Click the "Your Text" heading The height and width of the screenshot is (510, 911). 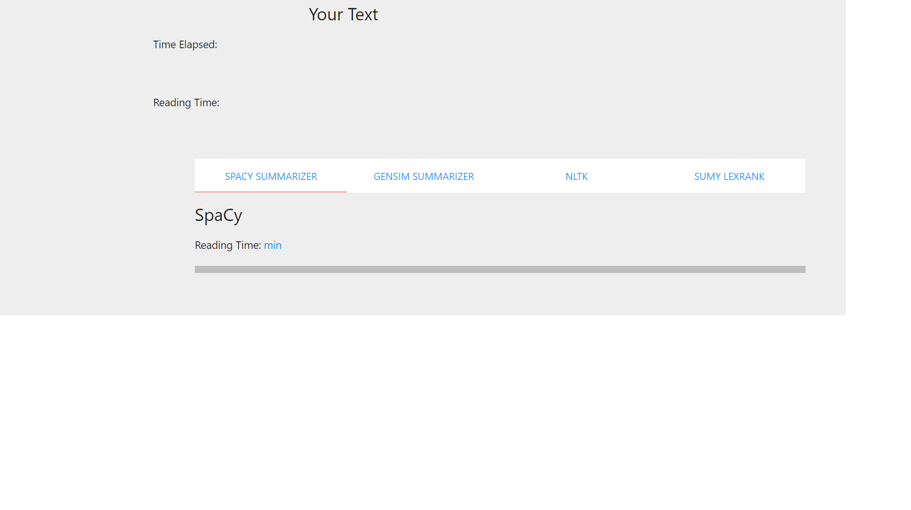coord(343,15)
